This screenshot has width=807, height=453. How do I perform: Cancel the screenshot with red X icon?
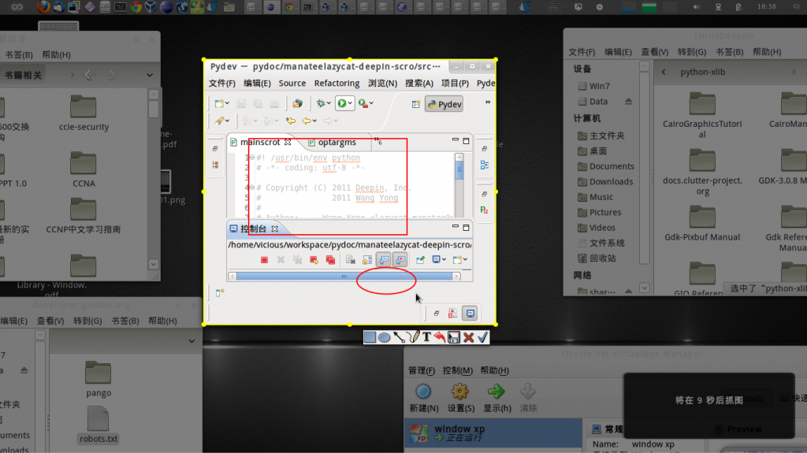468,337
